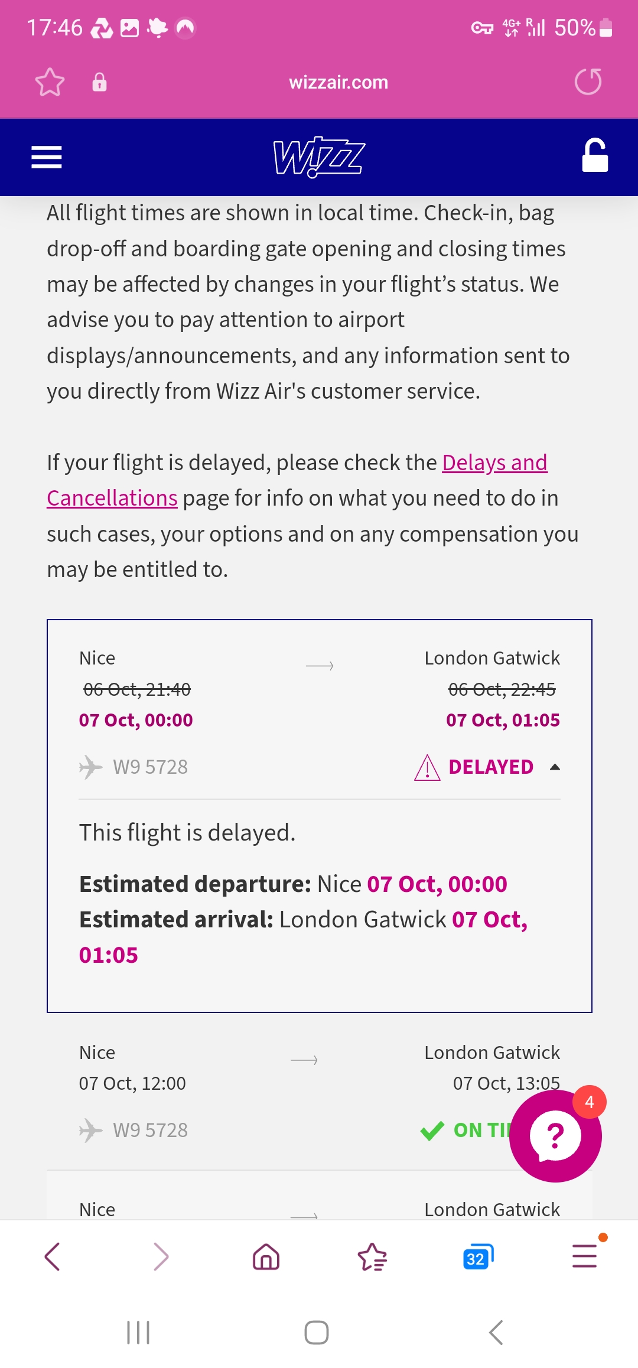View site security via lock icon
The width and height of the screenshot is (638, 1368).
tap(99, 82)
